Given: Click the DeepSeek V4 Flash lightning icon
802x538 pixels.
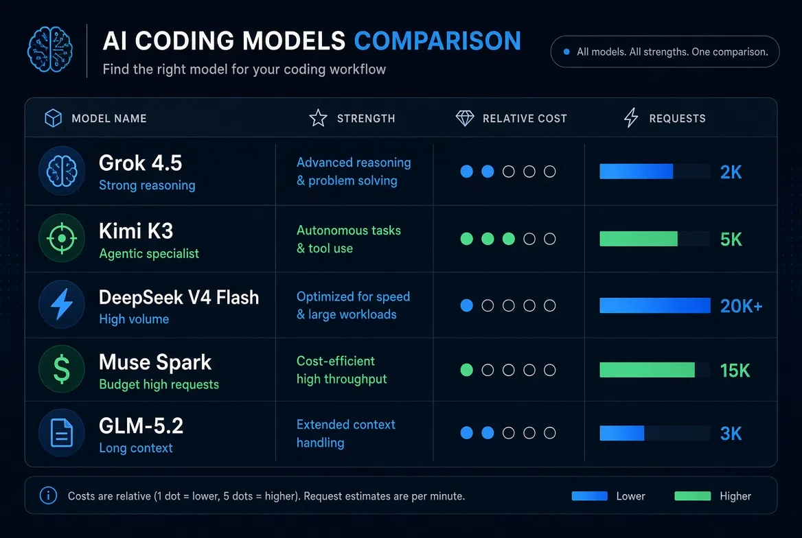Looking at the screenshot, I should click(x=62, y=304).
